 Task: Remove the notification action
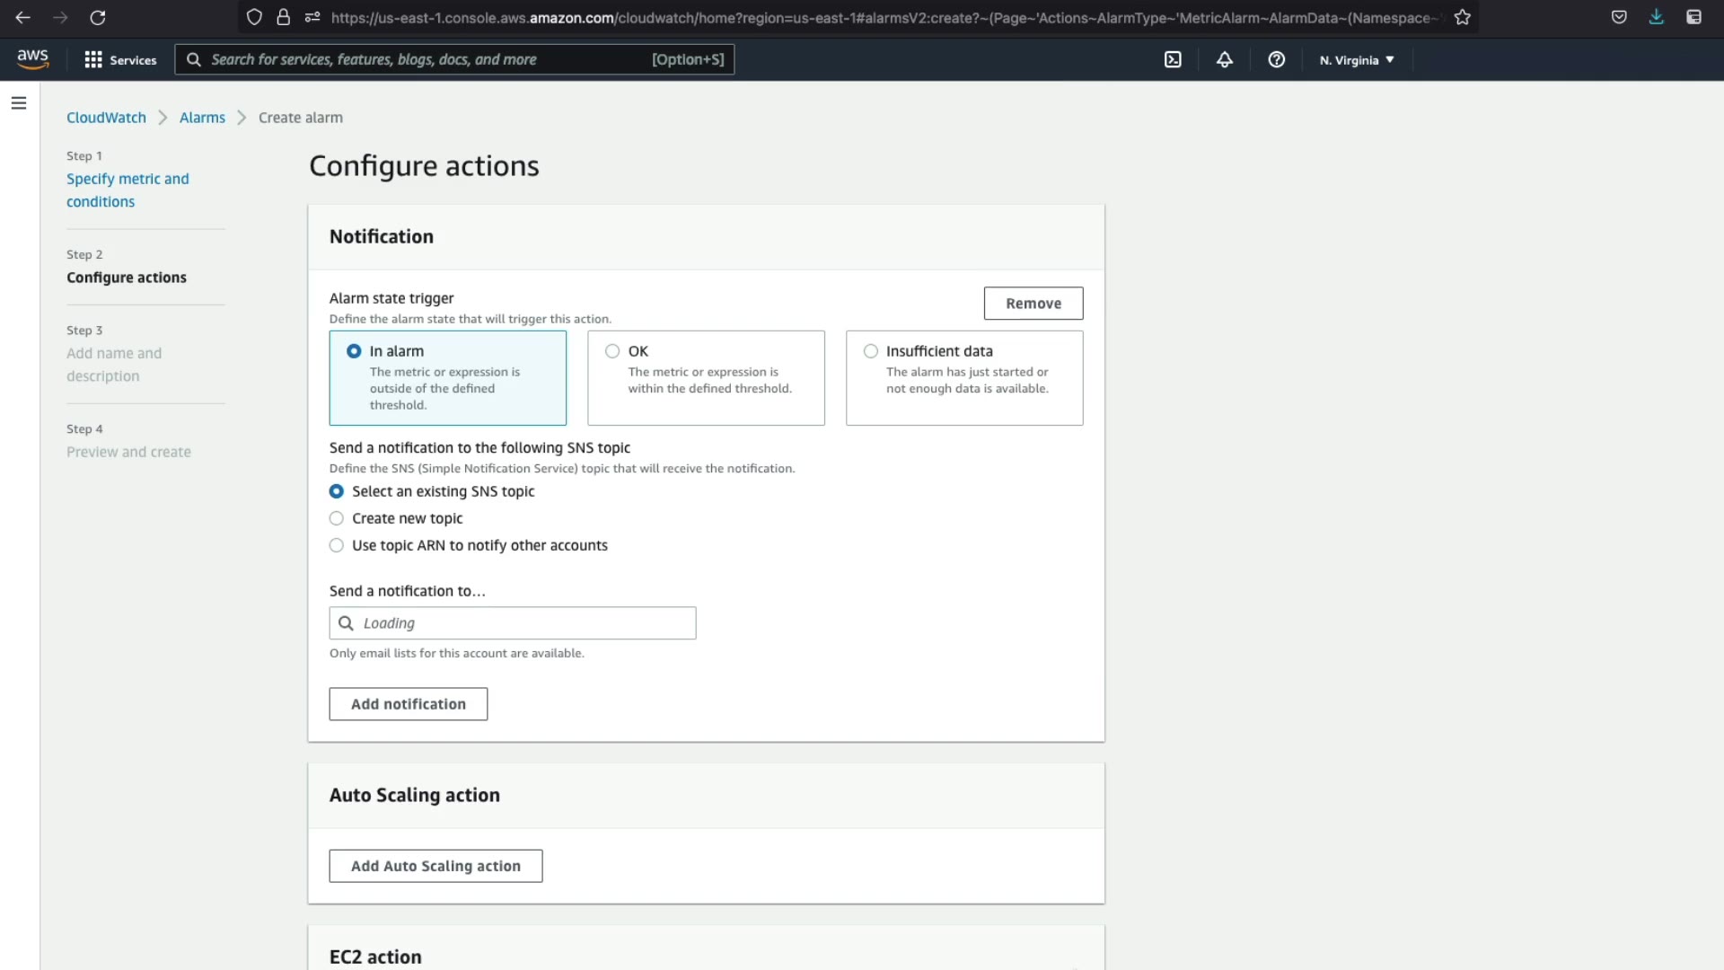pyautogui.click(x=1033, y=304)
